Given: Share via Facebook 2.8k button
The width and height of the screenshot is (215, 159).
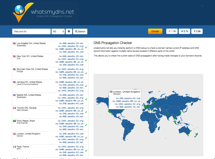Looking at the screenshot, I should pos(197,31).
